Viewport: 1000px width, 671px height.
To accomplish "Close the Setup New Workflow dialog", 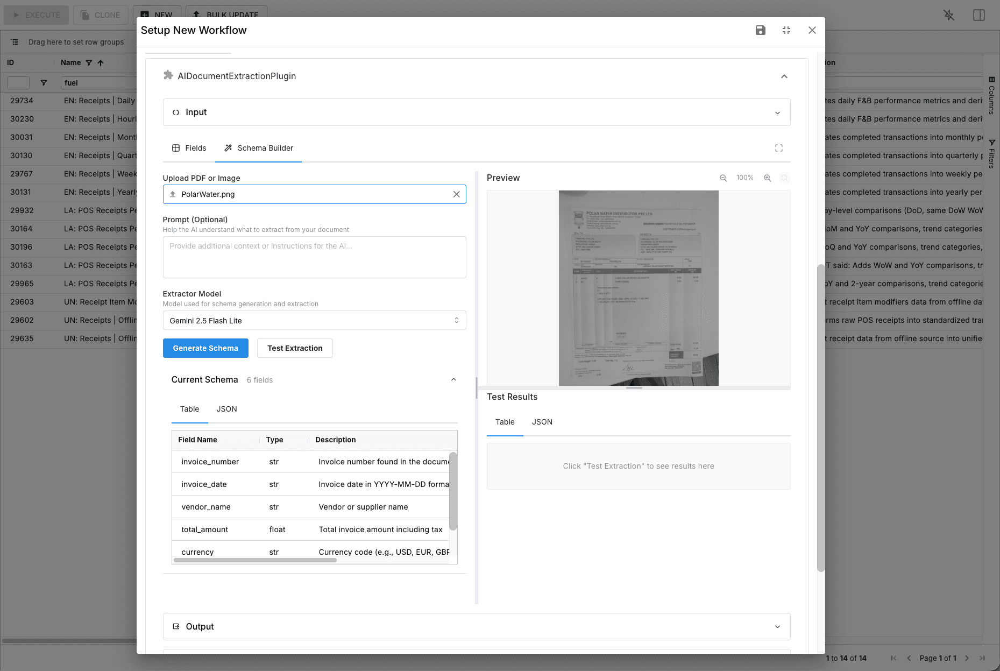I will [x=812, y=30].
